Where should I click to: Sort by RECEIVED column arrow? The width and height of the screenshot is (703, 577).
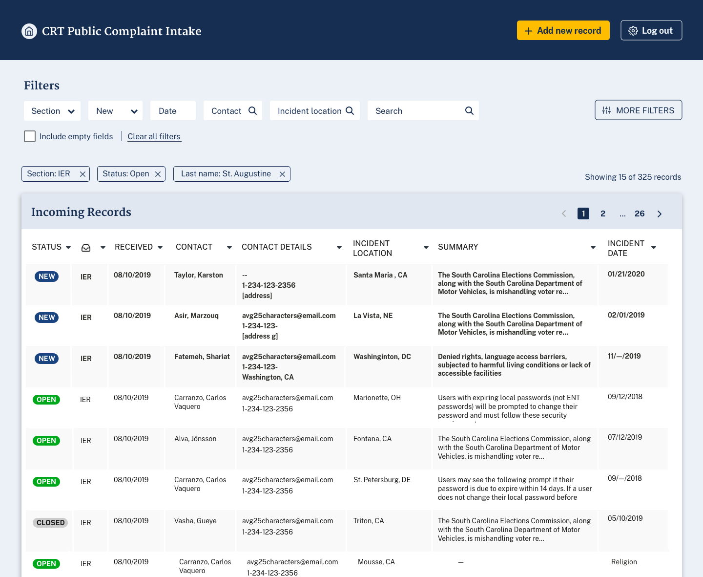coord(160,248)
